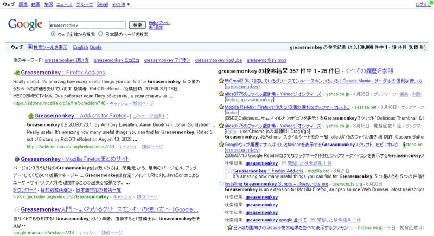The width and height of the screenshot is (434, 236).
Task: Click 日本語対応の拡張一覧 sitelink
Action: 99,189
